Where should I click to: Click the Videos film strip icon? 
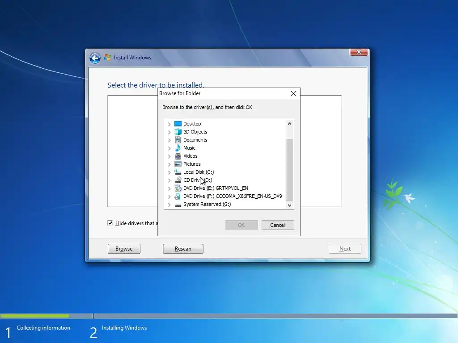coord(178,156)
